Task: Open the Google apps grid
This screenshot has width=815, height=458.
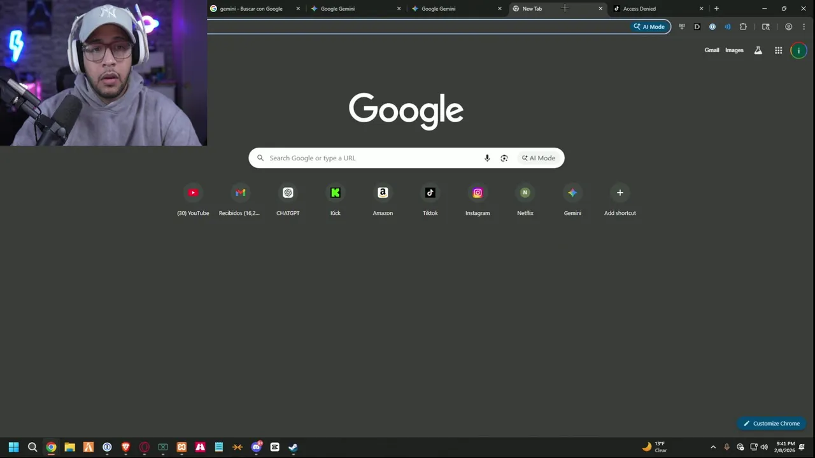Action: pos(778,50)
